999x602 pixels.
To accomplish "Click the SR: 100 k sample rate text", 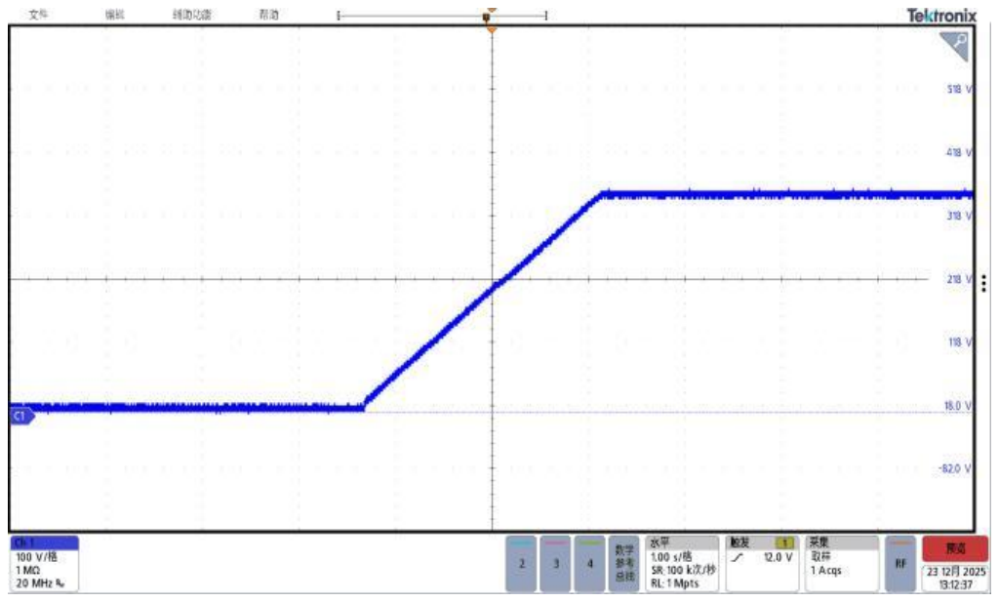I will point(683,570).
